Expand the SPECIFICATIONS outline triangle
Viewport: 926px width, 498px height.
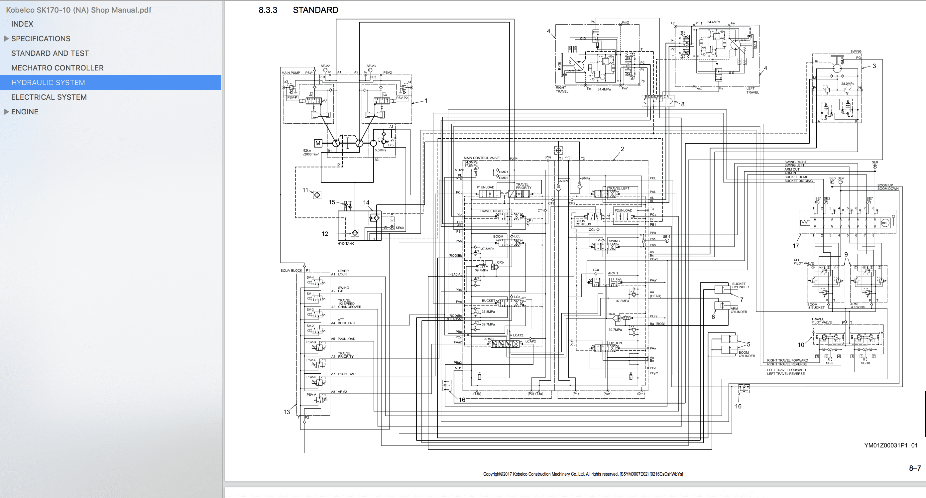pos(6,39)
